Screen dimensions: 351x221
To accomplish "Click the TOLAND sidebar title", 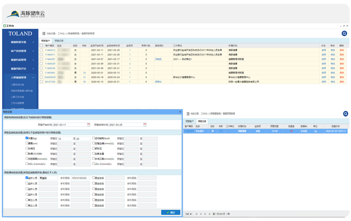I will [20, 34].
